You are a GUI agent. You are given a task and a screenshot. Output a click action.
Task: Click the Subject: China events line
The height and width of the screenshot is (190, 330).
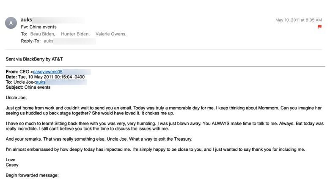point(28,87)
